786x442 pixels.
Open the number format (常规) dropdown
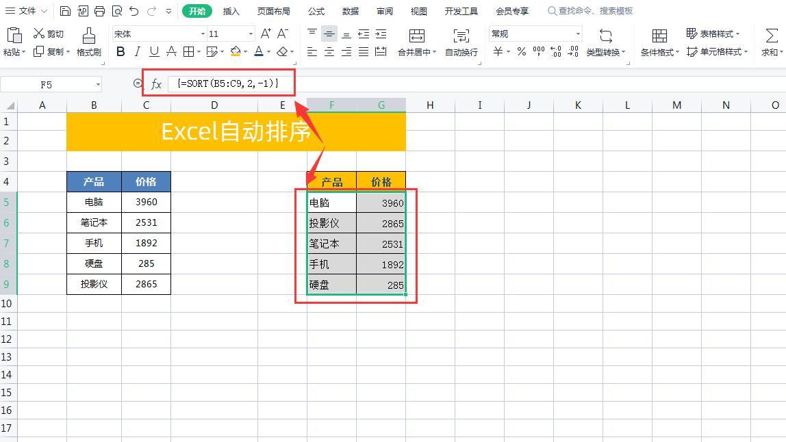579,34
